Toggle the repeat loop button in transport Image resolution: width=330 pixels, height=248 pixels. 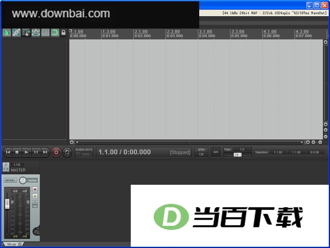67,152
